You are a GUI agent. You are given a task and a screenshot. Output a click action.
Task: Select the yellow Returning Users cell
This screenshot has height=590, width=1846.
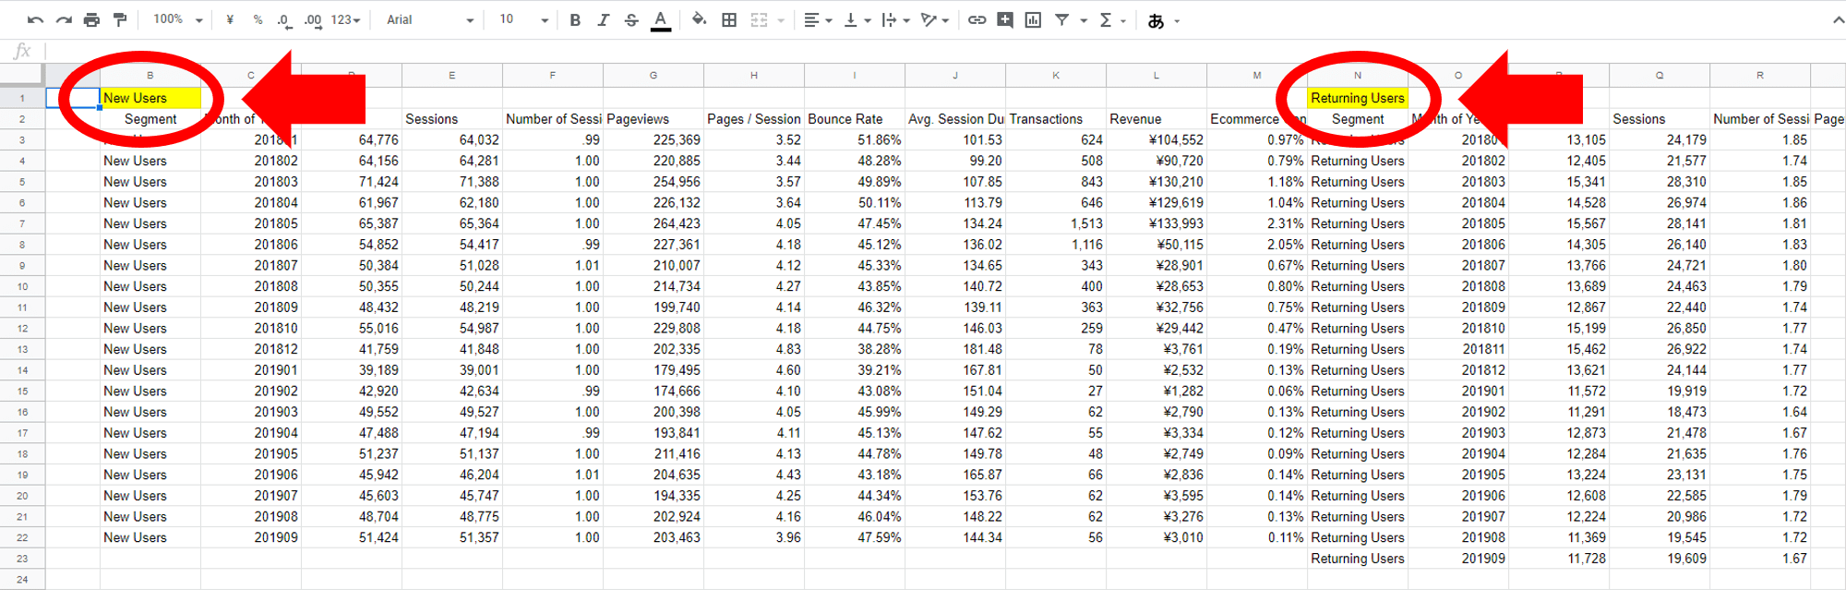tap(1357, 98)
